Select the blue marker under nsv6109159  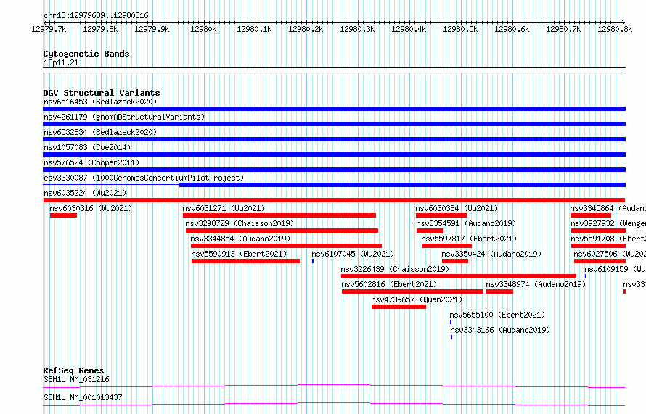(x=586, y=276)
